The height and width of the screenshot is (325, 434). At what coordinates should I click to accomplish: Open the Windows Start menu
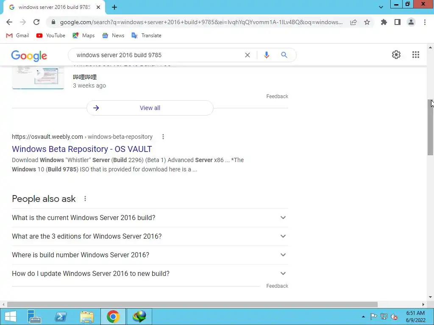pos(11,317)
